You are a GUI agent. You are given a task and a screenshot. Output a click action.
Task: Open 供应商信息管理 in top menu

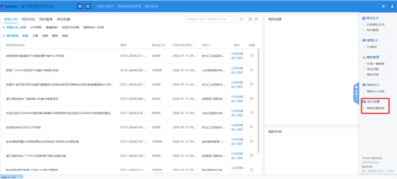pos(129,6)
